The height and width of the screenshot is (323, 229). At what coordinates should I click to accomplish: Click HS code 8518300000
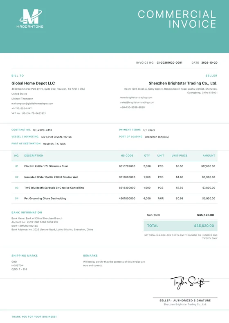pyautogui.click(x=127, y=188)
